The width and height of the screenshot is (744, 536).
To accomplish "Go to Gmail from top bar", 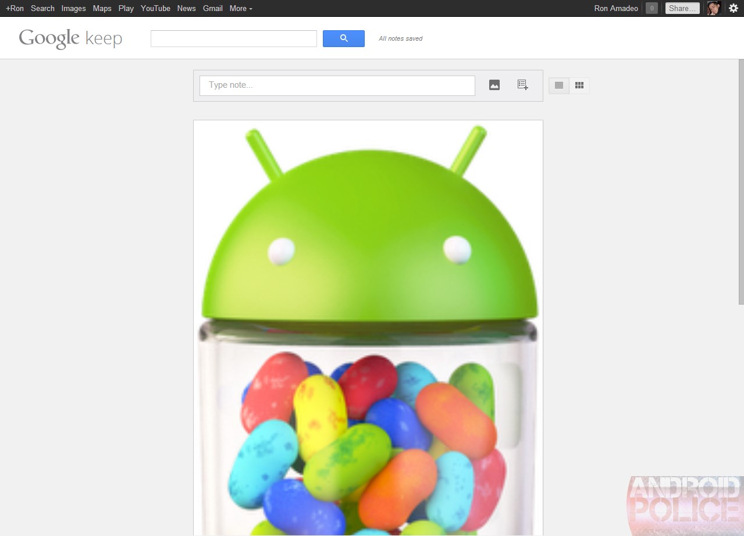I will point(212,8).
